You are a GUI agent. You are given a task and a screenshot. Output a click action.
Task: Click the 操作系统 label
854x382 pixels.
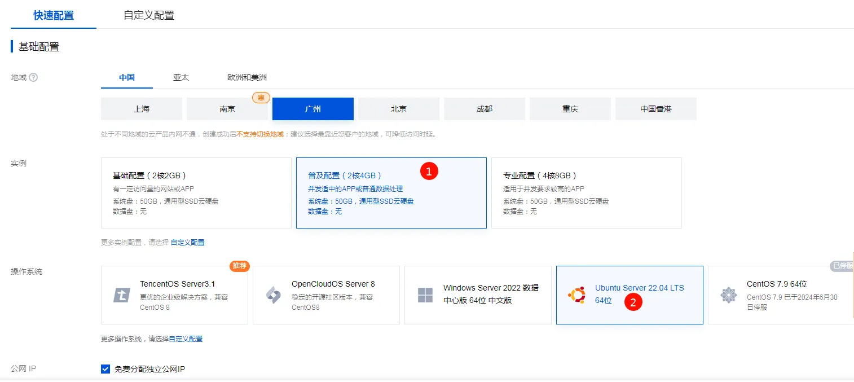[x=27, y=272]
